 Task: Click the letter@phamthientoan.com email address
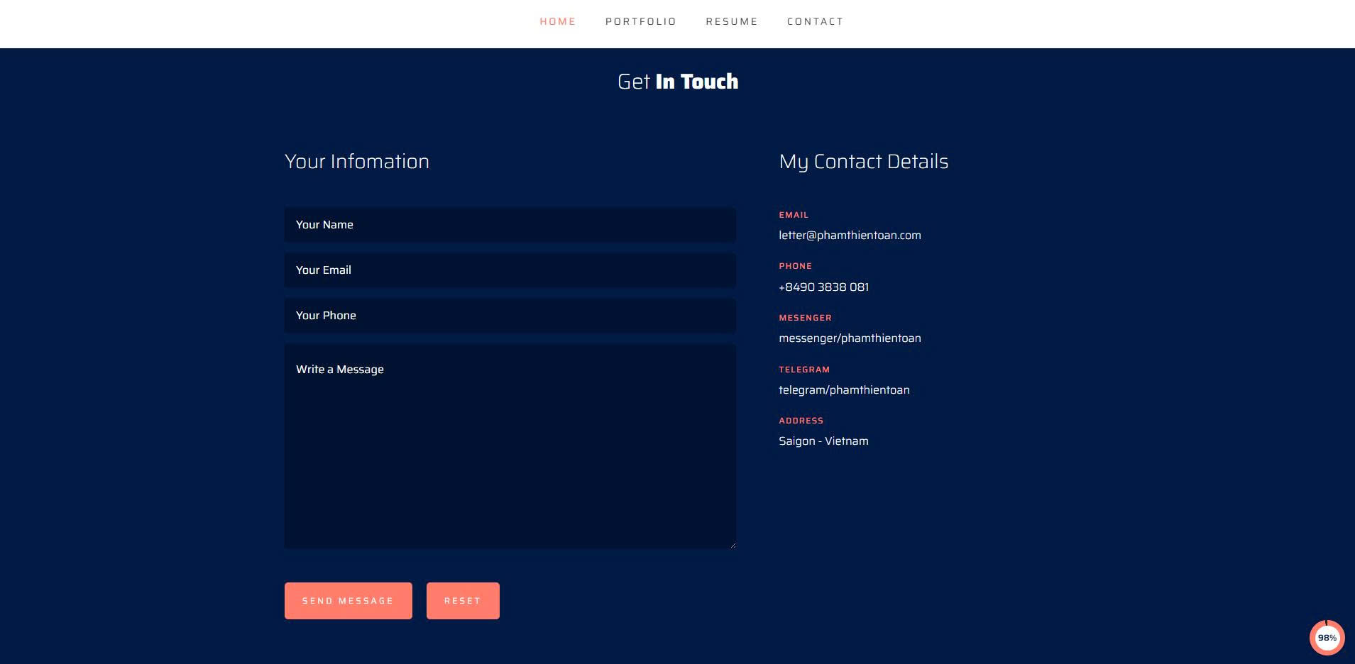850,236
